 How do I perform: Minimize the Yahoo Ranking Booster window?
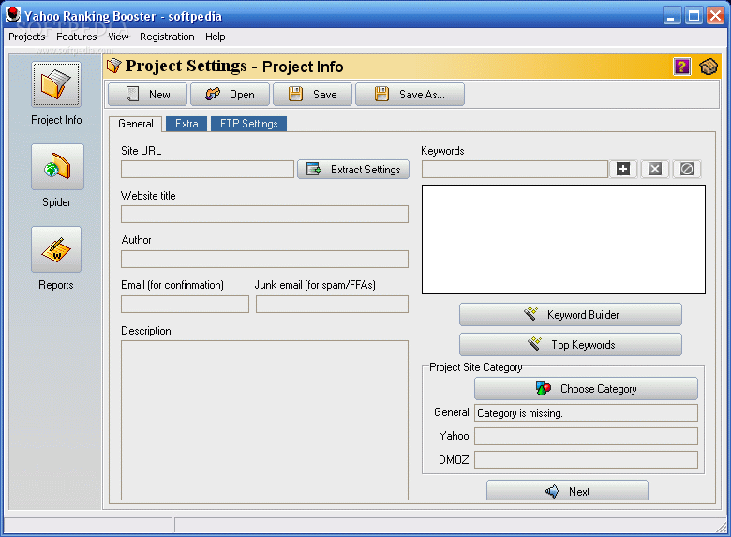(x=671, y=16)
